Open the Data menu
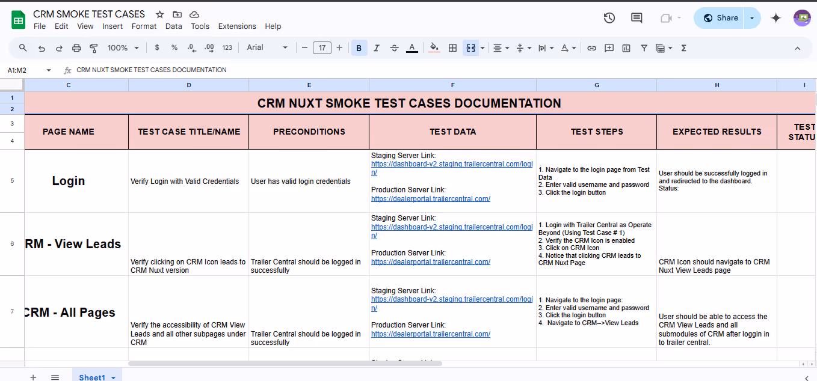This screenshot has height=381, width=817. pyautogui.click(x=174, y=26)
